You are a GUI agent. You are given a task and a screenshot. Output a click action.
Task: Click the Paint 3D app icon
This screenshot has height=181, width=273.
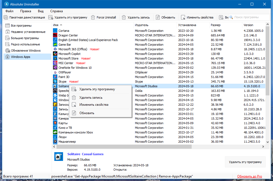(55, 77)
